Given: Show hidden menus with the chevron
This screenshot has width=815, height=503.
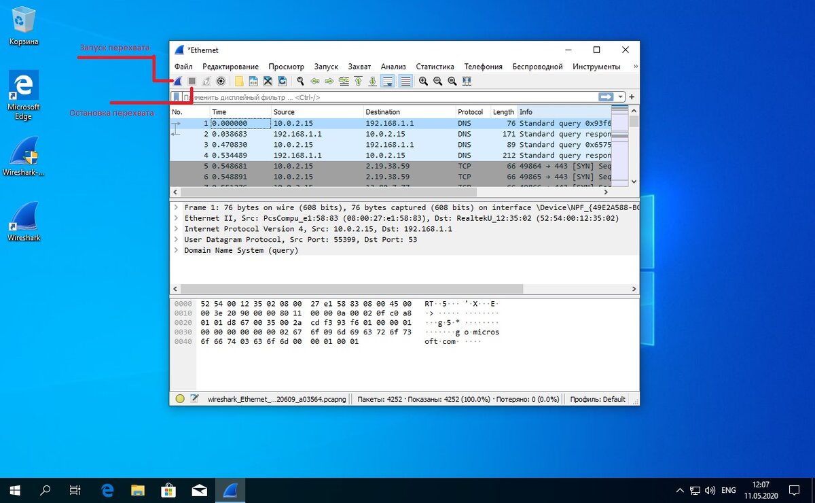Looking at the screenshot, I should click(x=636, y=67).
